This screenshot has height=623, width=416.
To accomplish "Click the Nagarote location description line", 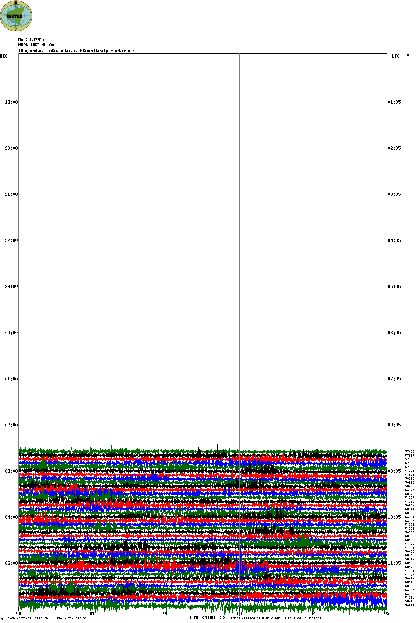I will tap(76, 51).
